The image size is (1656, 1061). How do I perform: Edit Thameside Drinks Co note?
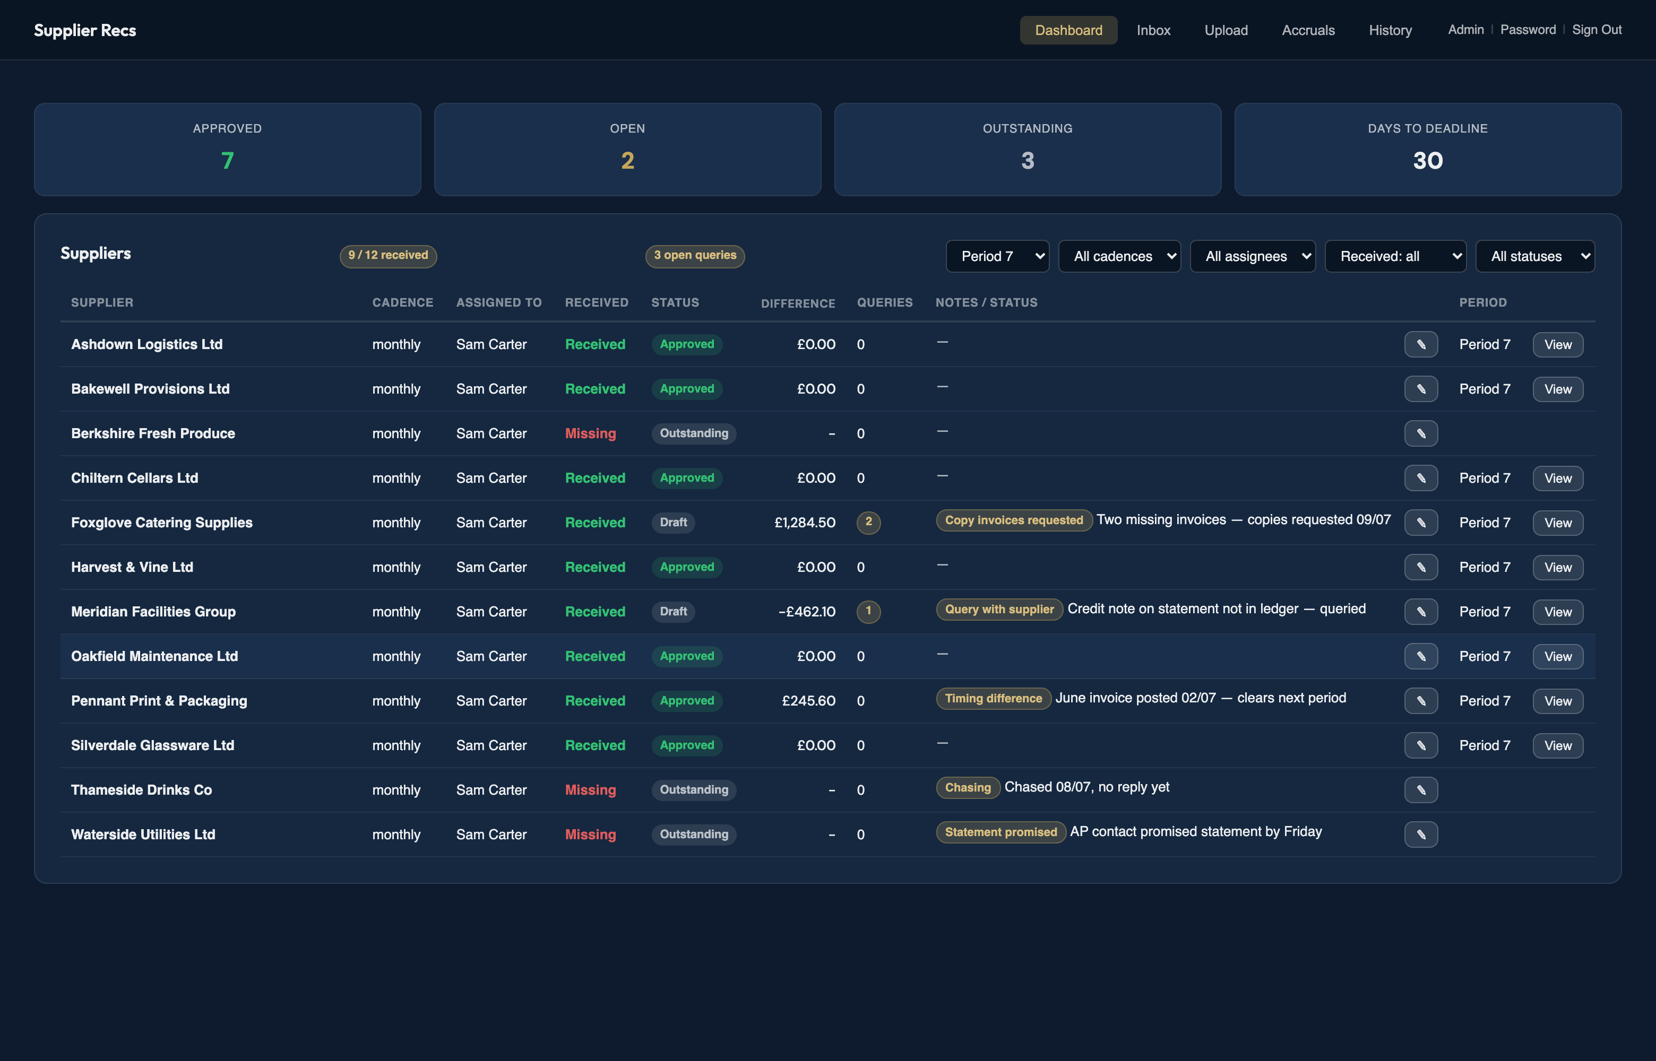(1420, 790)
